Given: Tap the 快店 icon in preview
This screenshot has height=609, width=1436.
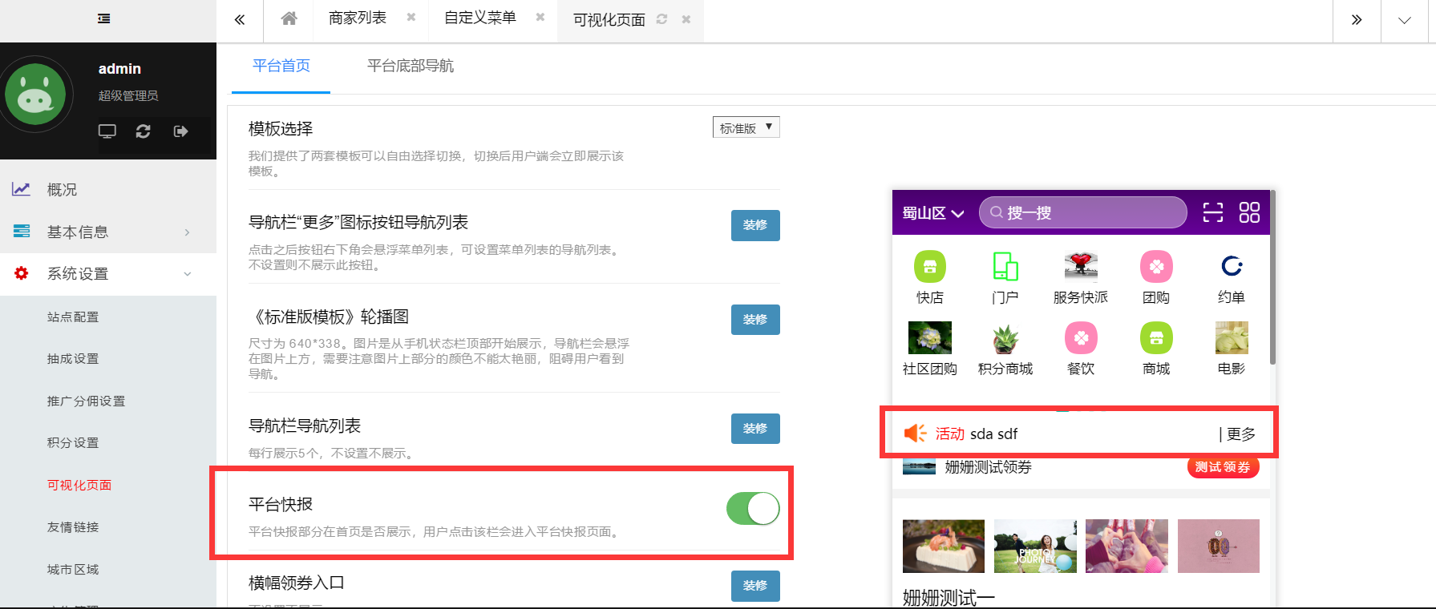Looking at the screenshot, I should pos(930,267).
